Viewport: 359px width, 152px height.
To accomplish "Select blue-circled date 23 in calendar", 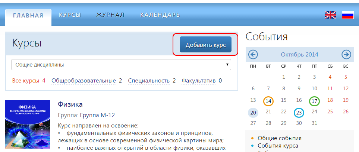I will 299,112.
